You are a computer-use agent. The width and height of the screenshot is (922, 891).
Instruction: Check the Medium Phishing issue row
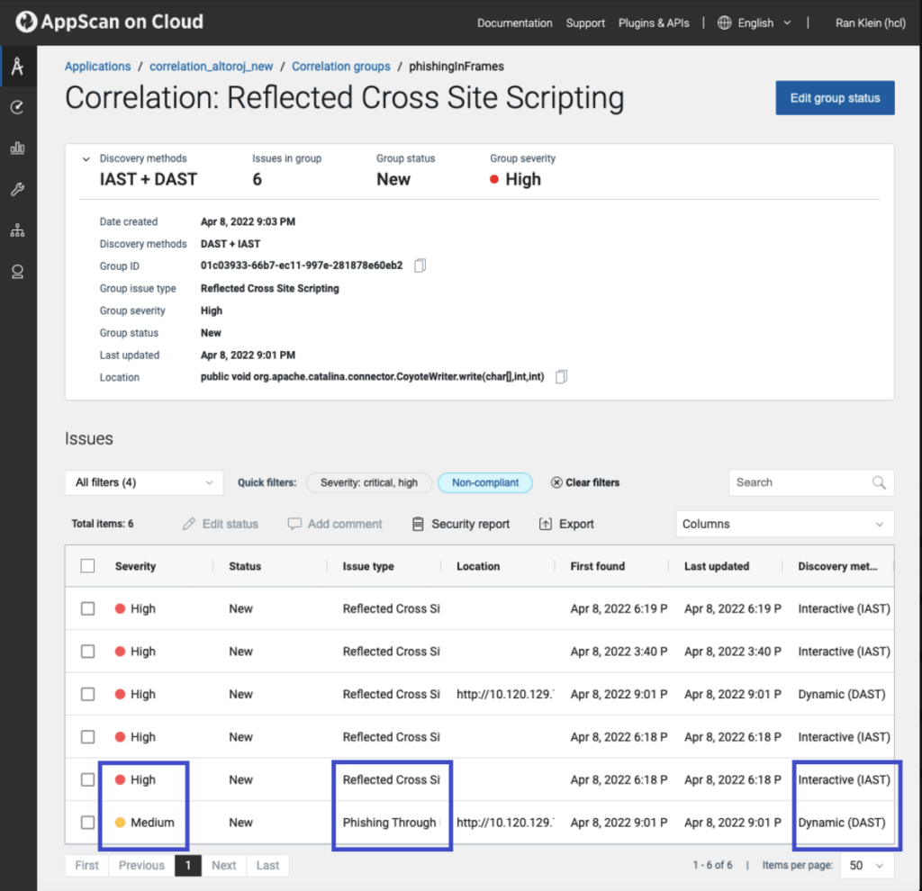click(87, 823)
